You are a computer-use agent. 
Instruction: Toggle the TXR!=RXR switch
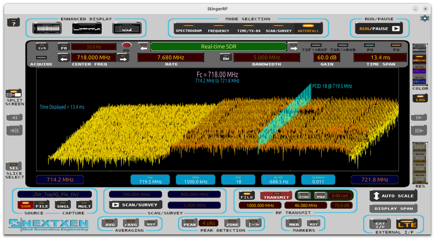[343, 45]
